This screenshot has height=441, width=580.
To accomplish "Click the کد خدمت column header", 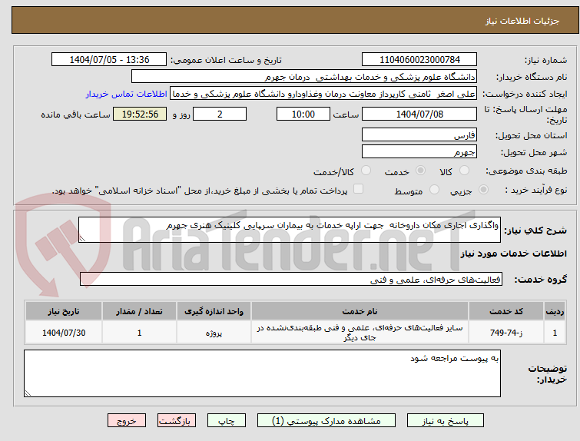I will click(x=505, y=311).
